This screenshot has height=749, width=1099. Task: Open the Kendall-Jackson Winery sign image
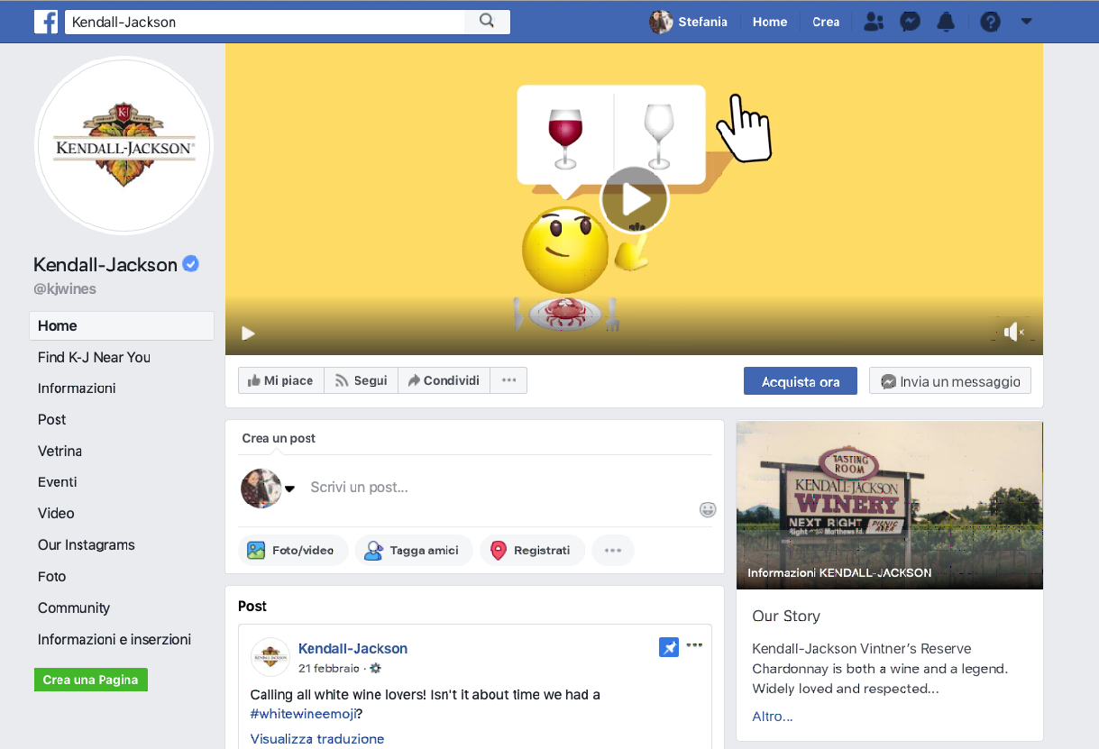(890, 506)
